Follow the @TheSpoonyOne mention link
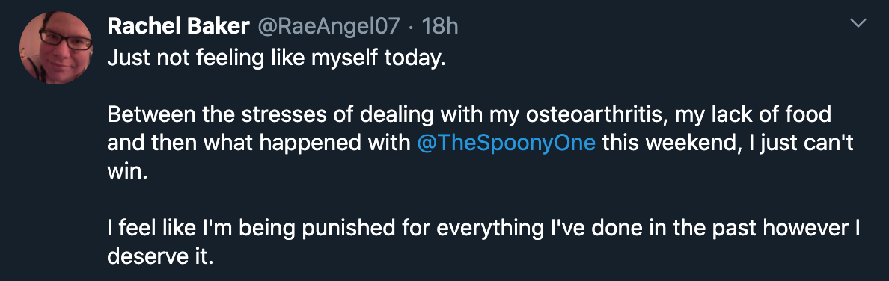 point(506,143)
